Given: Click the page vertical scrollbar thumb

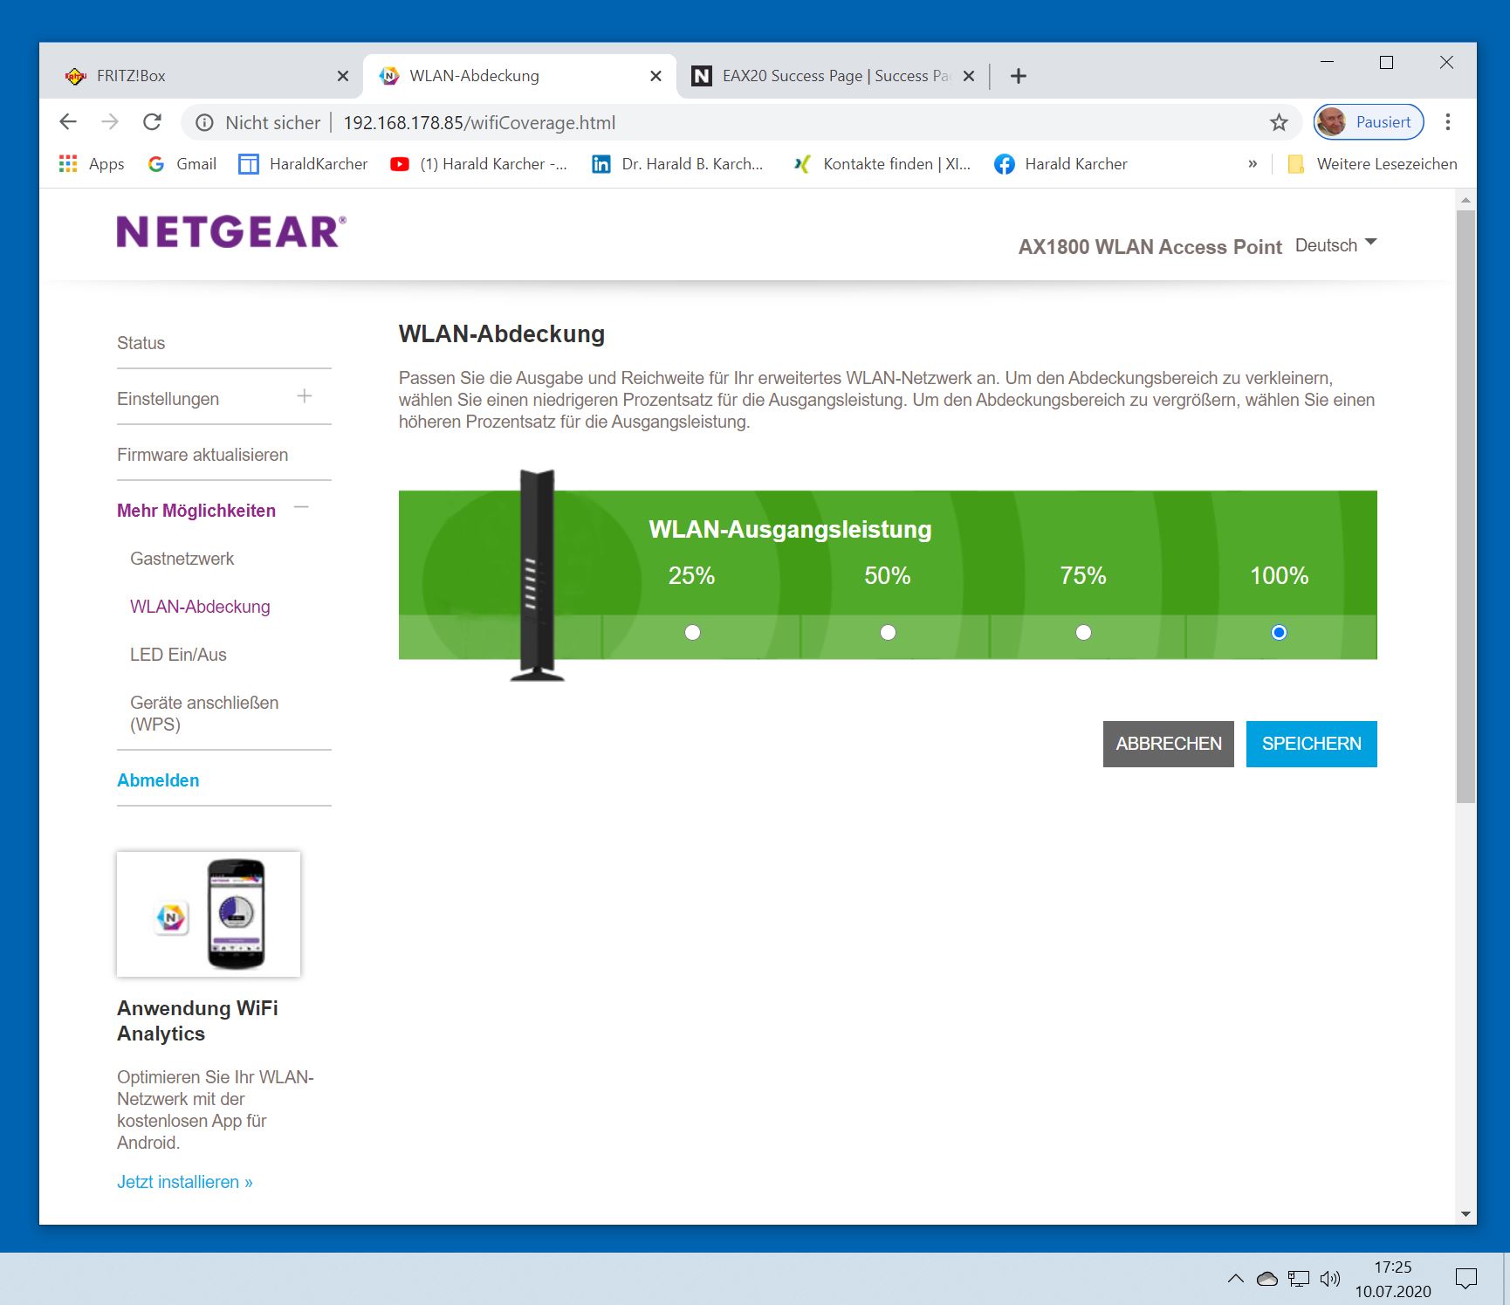Looking at the screenshot, I should [1465, 506].
